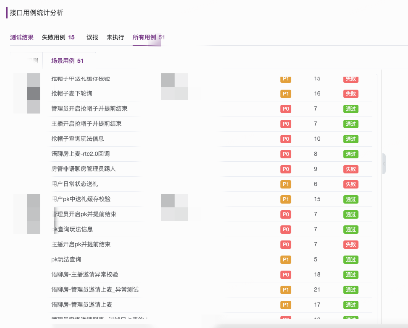Open the 语聊房-主播邀请异常校验 case
The image size is (408, 328).
(x=85, y=274)
